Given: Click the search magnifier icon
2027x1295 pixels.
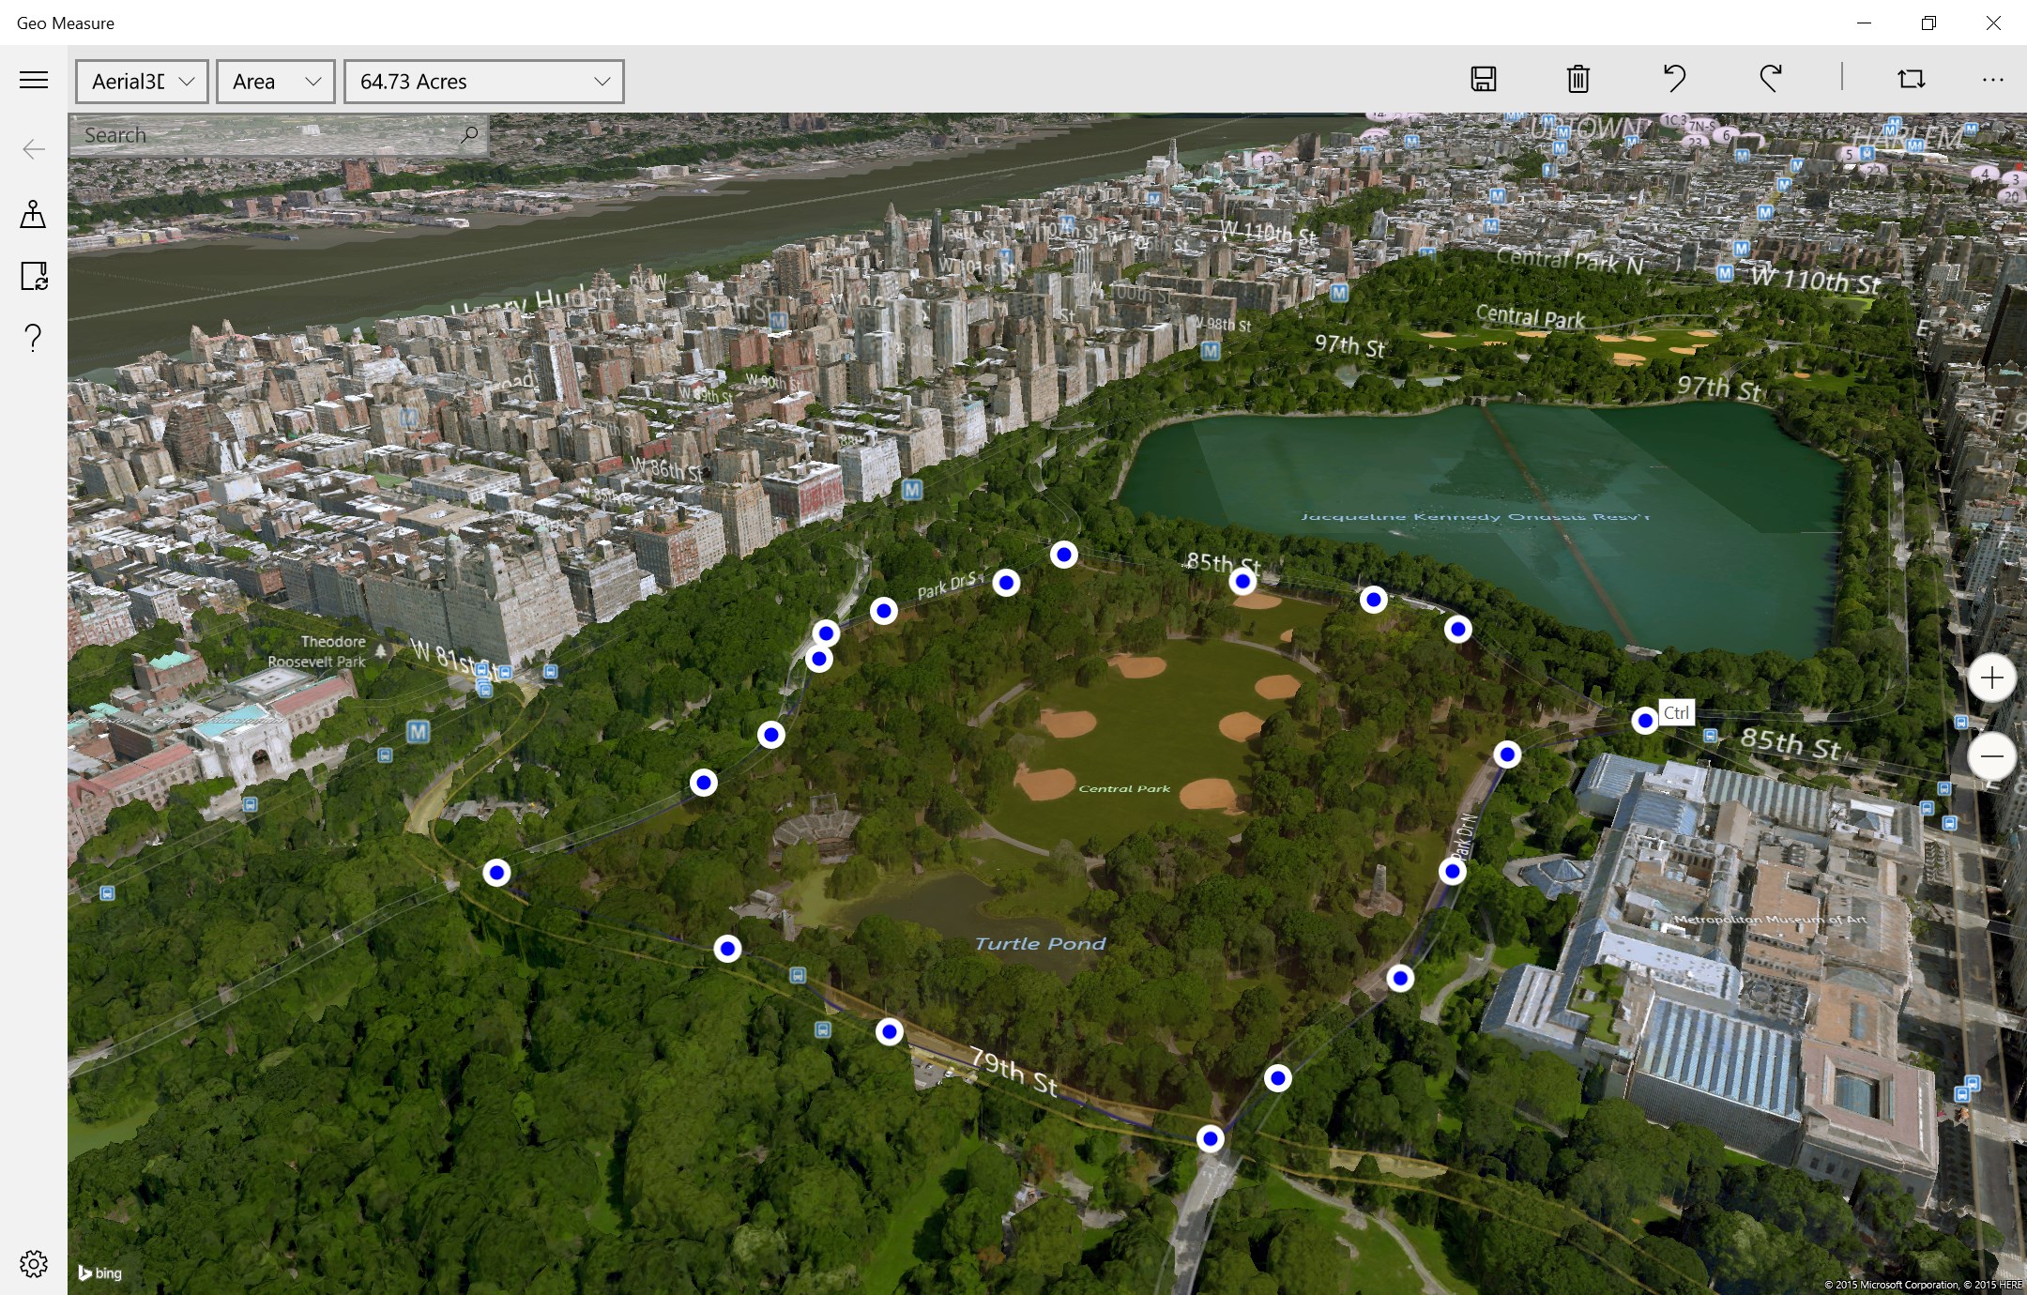Looking at the screenshot, I should point(469,135).
